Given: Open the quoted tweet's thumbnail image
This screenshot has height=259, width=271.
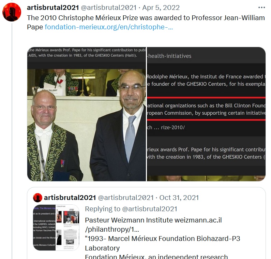Looking at the screenshot, I should tap(56, 228).
